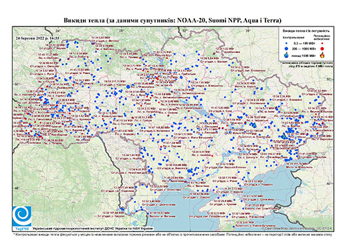The width and height of the screenshot is (345, 244).
Task: Click the large blue circle in legend
Action: tap(287, 48)
